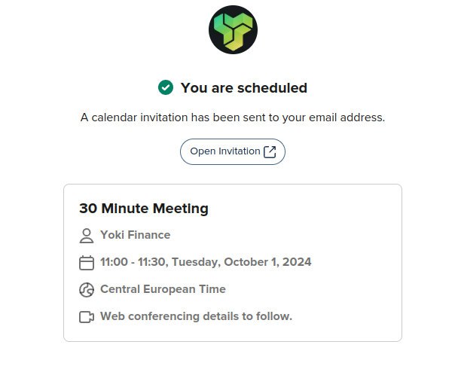Click the calendar icon beside the meeting date
The width and height of the screenshot is (458, 366).
click(x=87, y=263)
